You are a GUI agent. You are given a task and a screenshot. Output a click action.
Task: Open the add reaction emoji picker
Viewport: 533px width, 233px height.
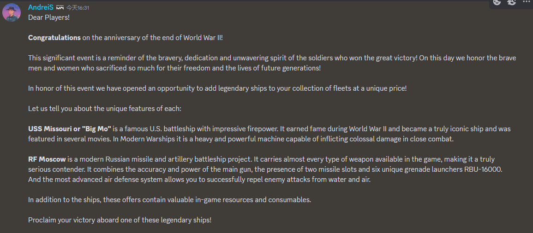tap(497, 2)
